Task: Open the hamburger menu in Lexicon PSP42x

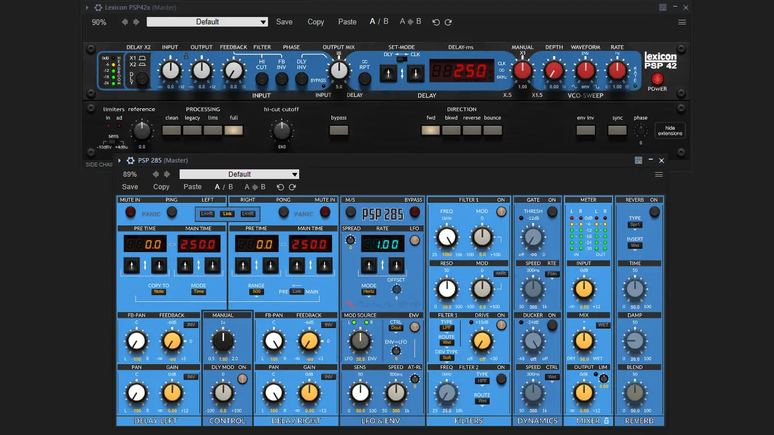Action: coord(682,22)
